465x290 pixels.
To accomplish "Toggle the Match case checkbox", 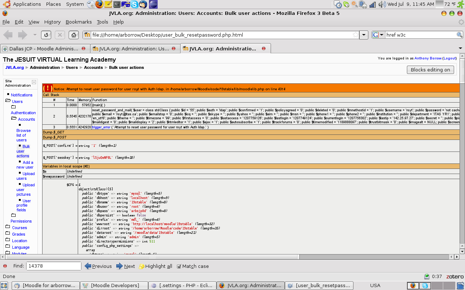I will coord(179,266).
